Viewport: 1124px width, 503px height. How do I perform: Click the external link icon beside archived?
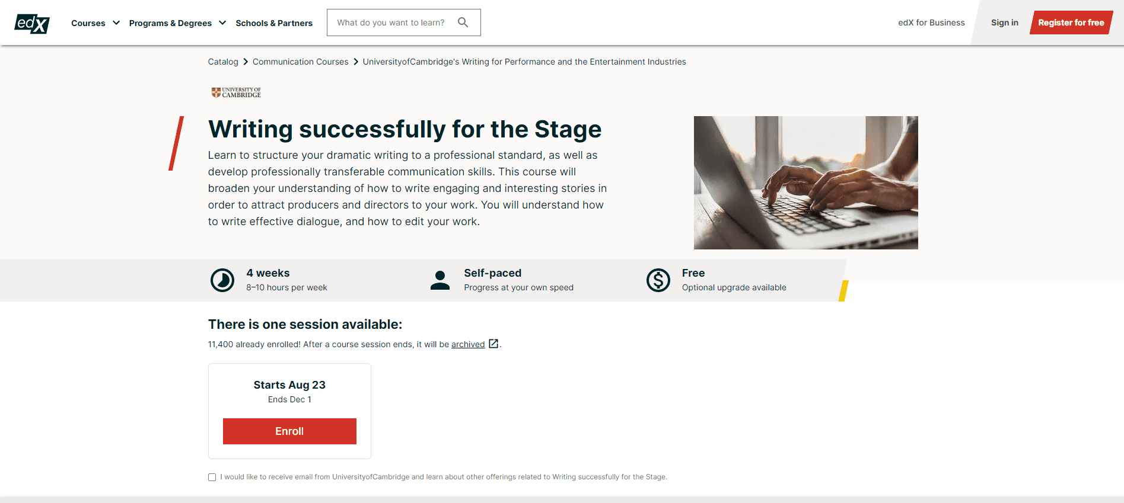[493, 344]
